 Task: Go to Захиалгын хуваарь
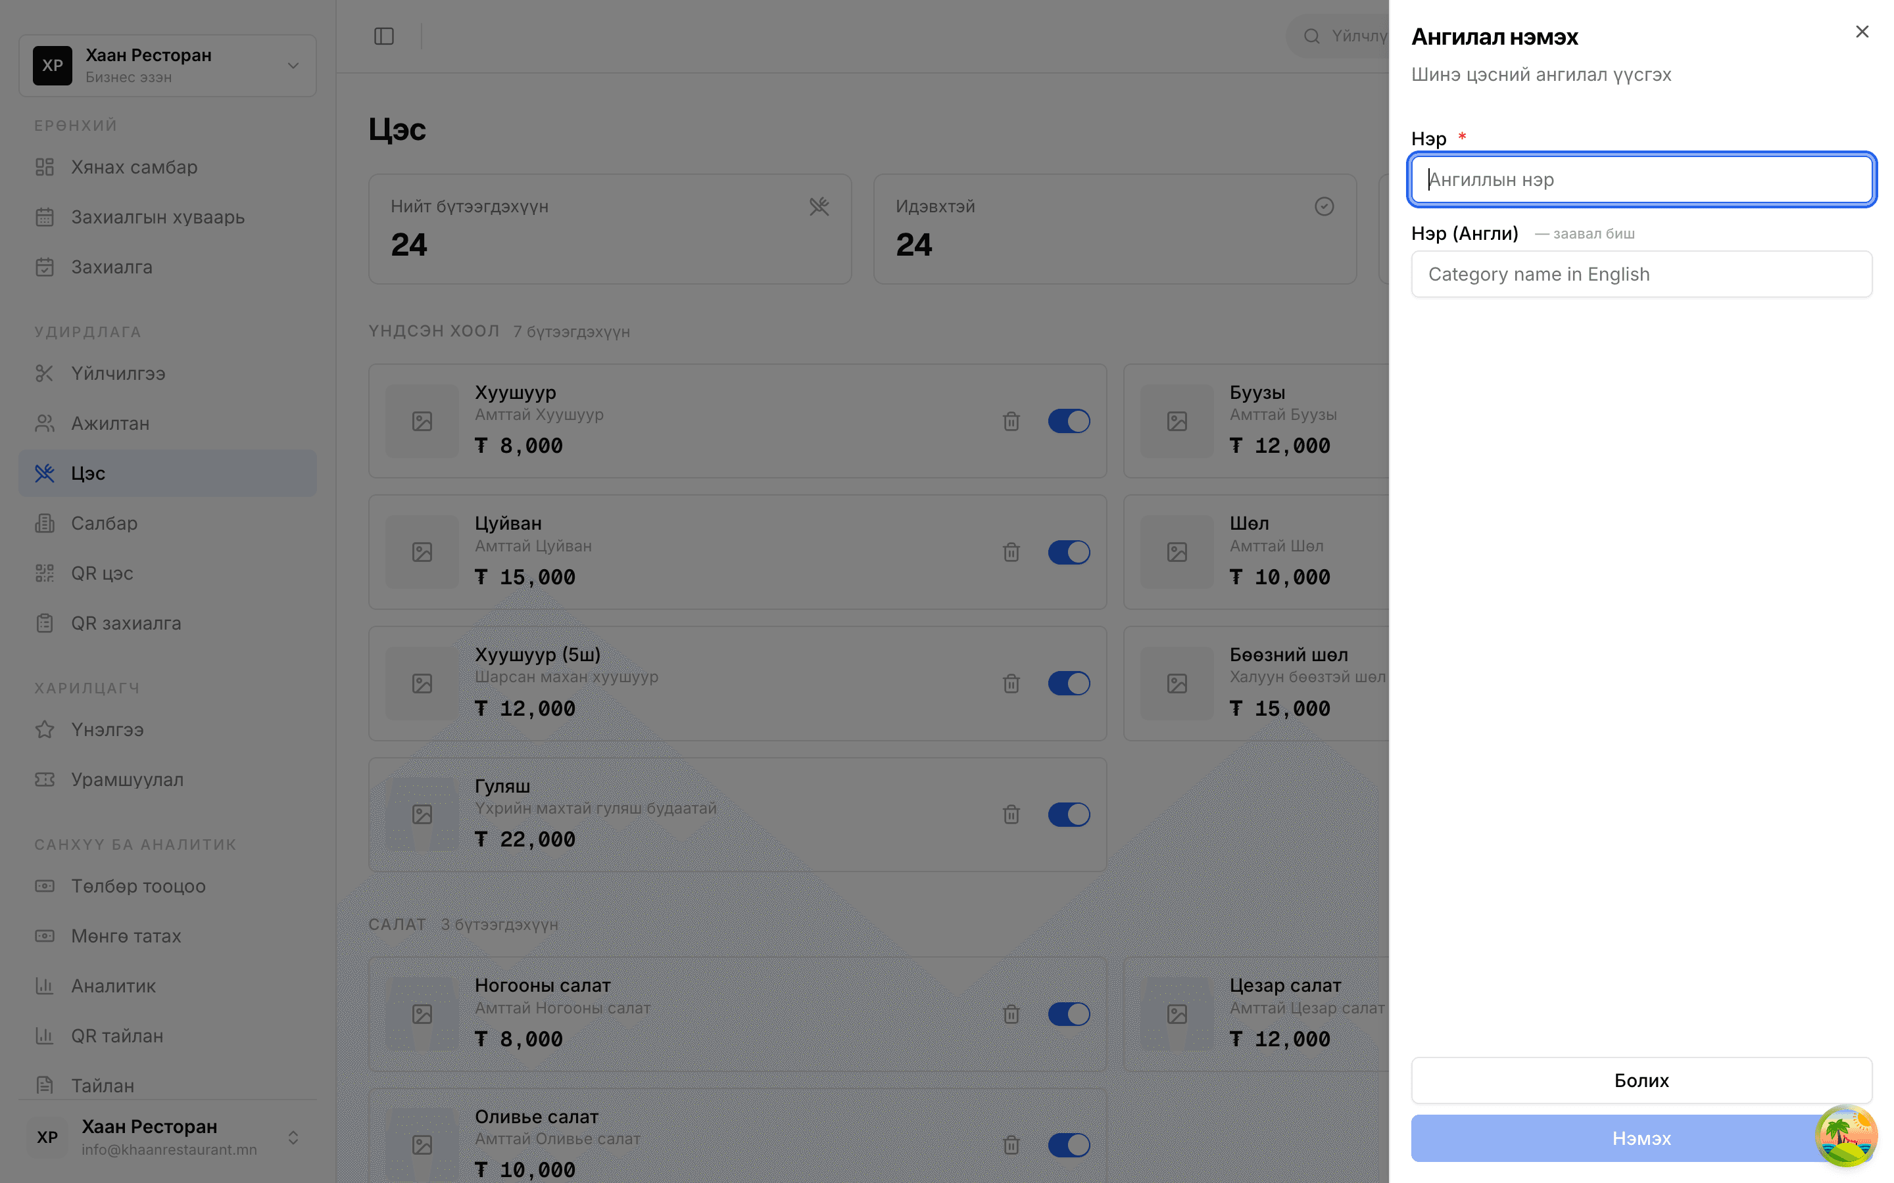point(168,217)
